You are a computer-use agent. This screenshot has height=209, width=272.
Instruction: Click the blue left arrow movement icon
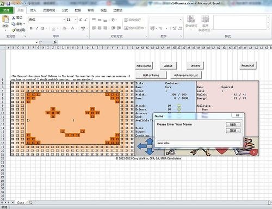[x=142, y=146]
